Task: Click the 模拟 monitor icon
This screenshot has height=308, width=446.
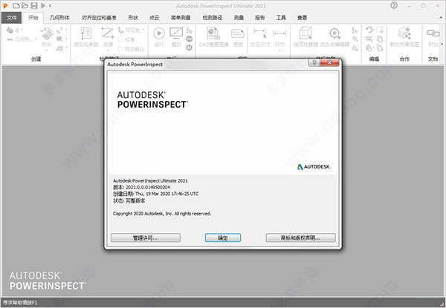Action: click(176, 33)
